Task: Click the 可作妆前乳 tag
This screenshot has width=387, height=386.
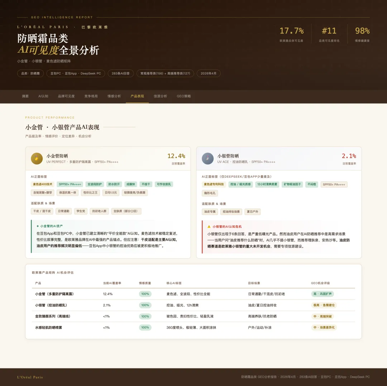Action: click(164, 184)
